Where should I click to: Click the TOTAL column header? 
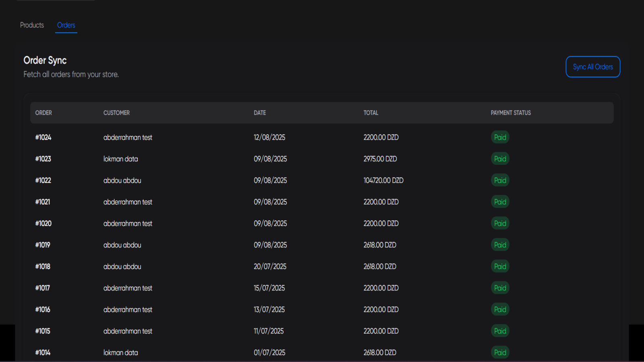371,113
